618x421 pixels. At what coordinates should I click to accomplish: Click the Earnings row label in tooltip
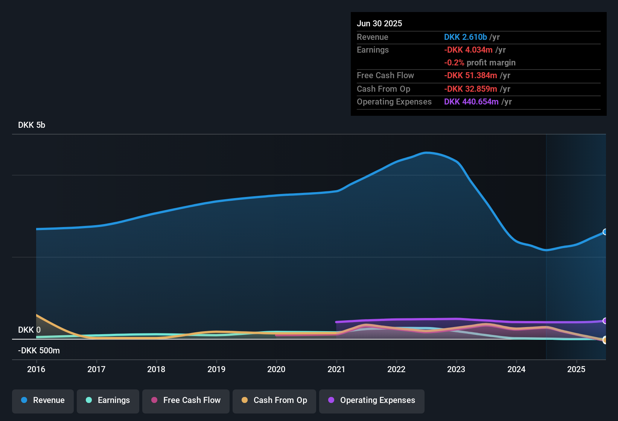pyautogui.click(x=373, y=50)
